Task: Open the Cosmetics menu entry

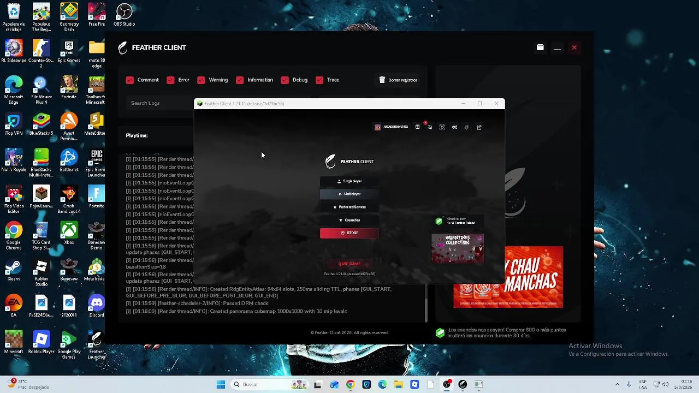Action: tap(349, 220)
